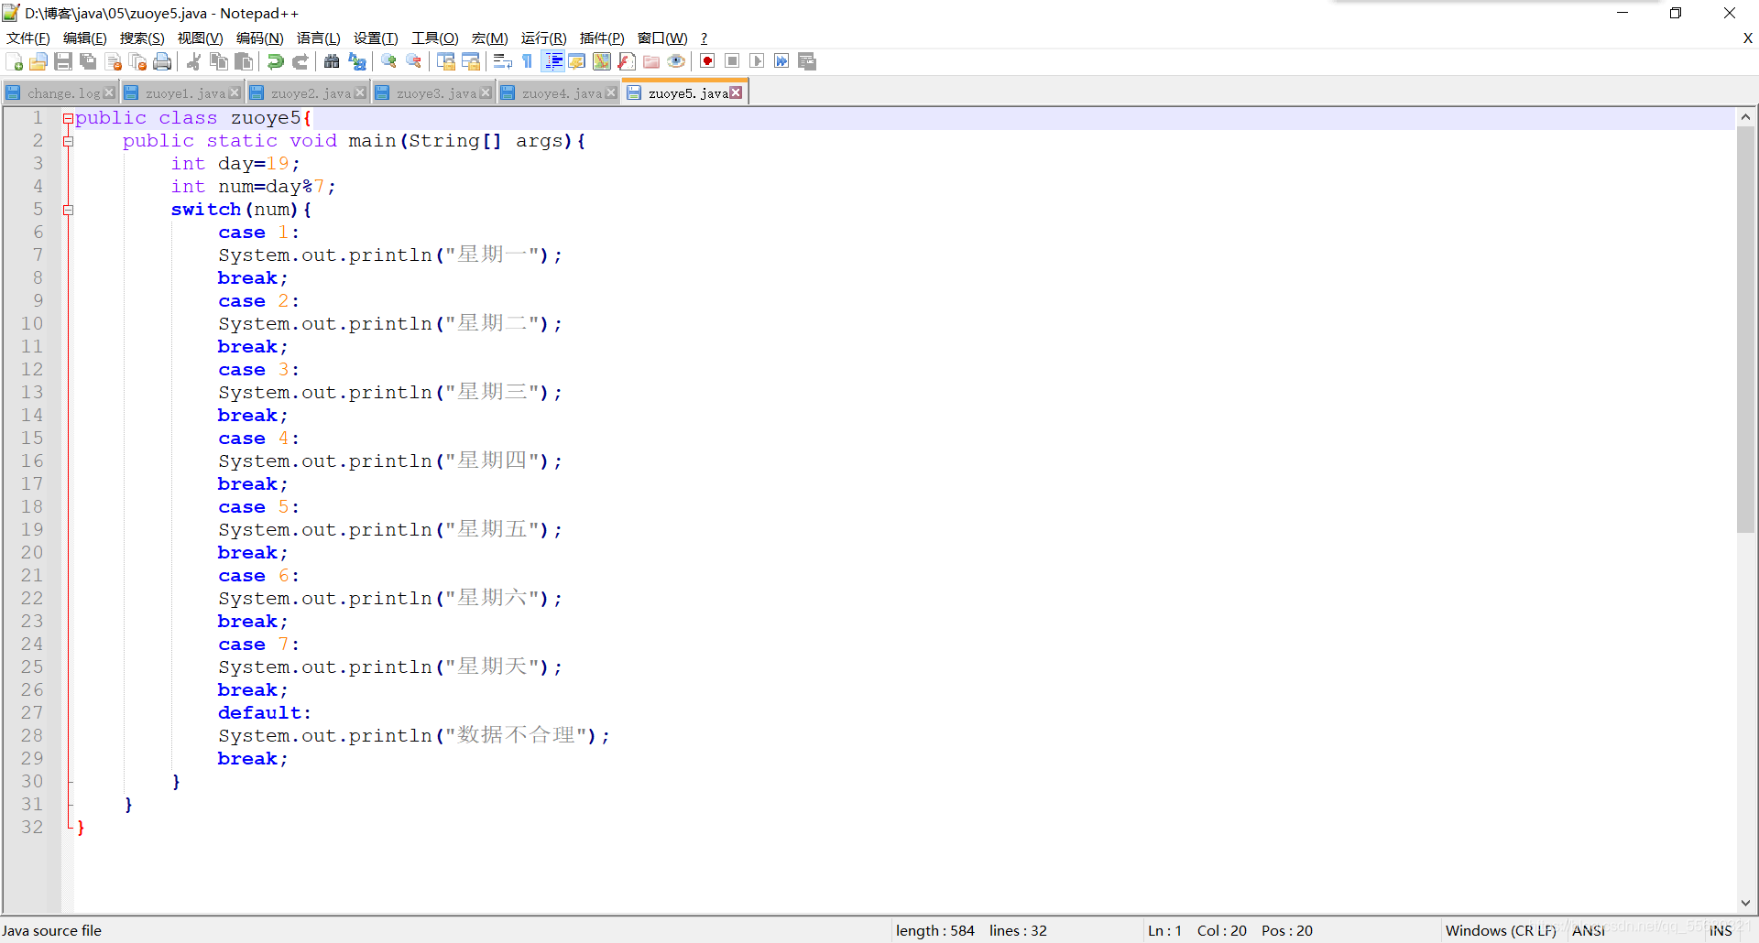Click the INS status bar indicator
This screenshot has width=1759, height=943.
1721,930
